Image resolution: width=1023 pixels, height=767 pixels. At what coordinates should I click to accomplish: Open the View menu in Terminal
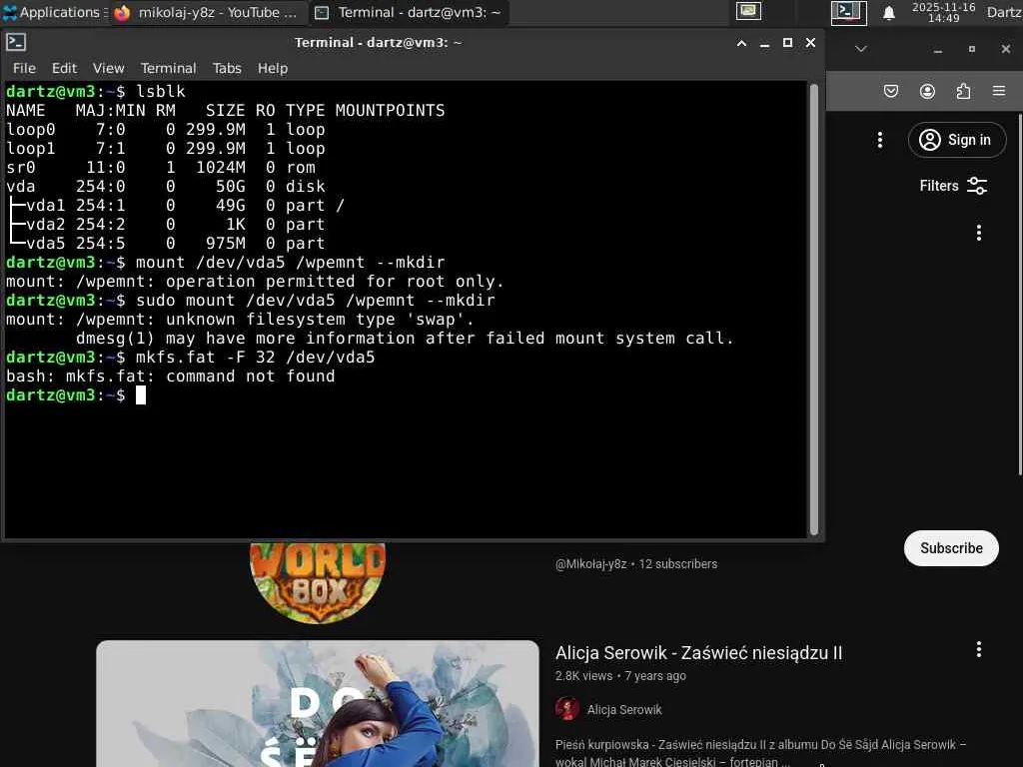(108, 68)
